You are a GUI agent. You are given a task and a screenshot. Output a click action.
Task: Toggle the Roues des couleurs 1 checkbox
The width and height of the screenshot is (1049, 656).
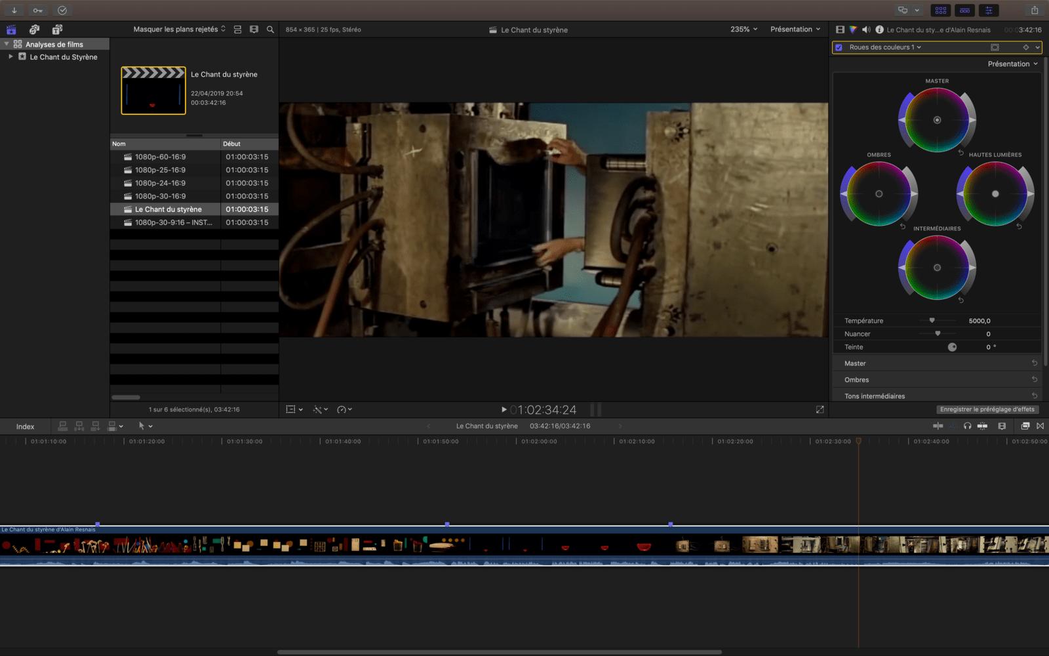pos(839,47)
